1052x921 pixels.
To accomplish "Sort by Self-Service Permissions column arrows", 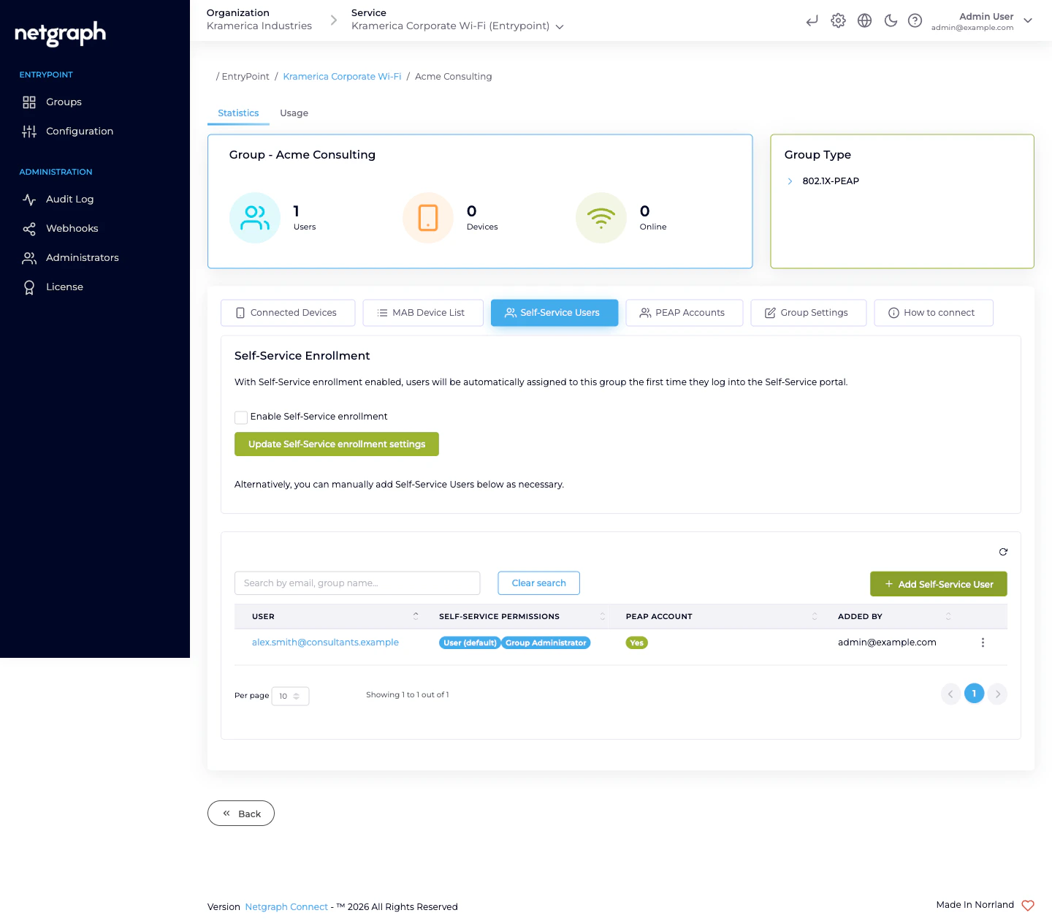I will [603, 616].
